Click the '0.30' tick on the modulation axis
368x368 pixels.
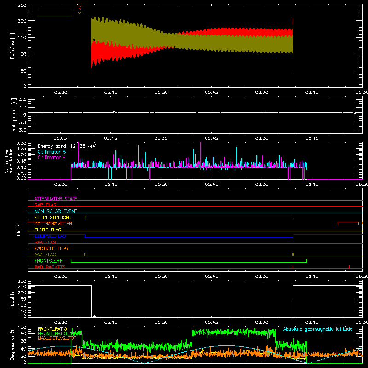click(x=21, y=144)
